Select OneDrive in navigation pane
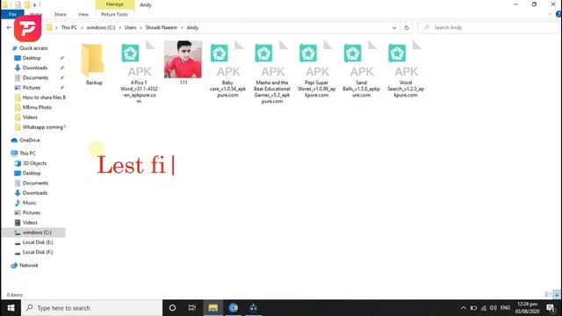This screenshot has height=316, width=562. 29,140
